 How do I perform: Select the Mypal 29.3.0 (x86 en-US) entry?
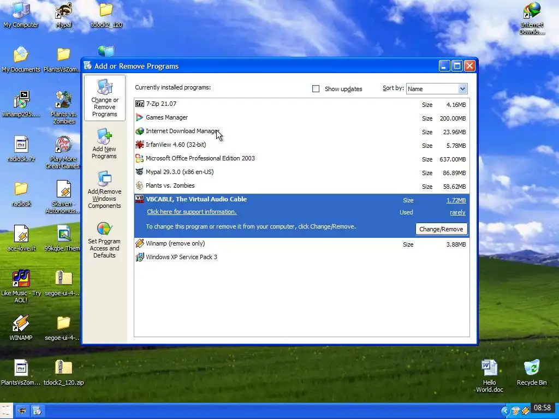[301, 172]
